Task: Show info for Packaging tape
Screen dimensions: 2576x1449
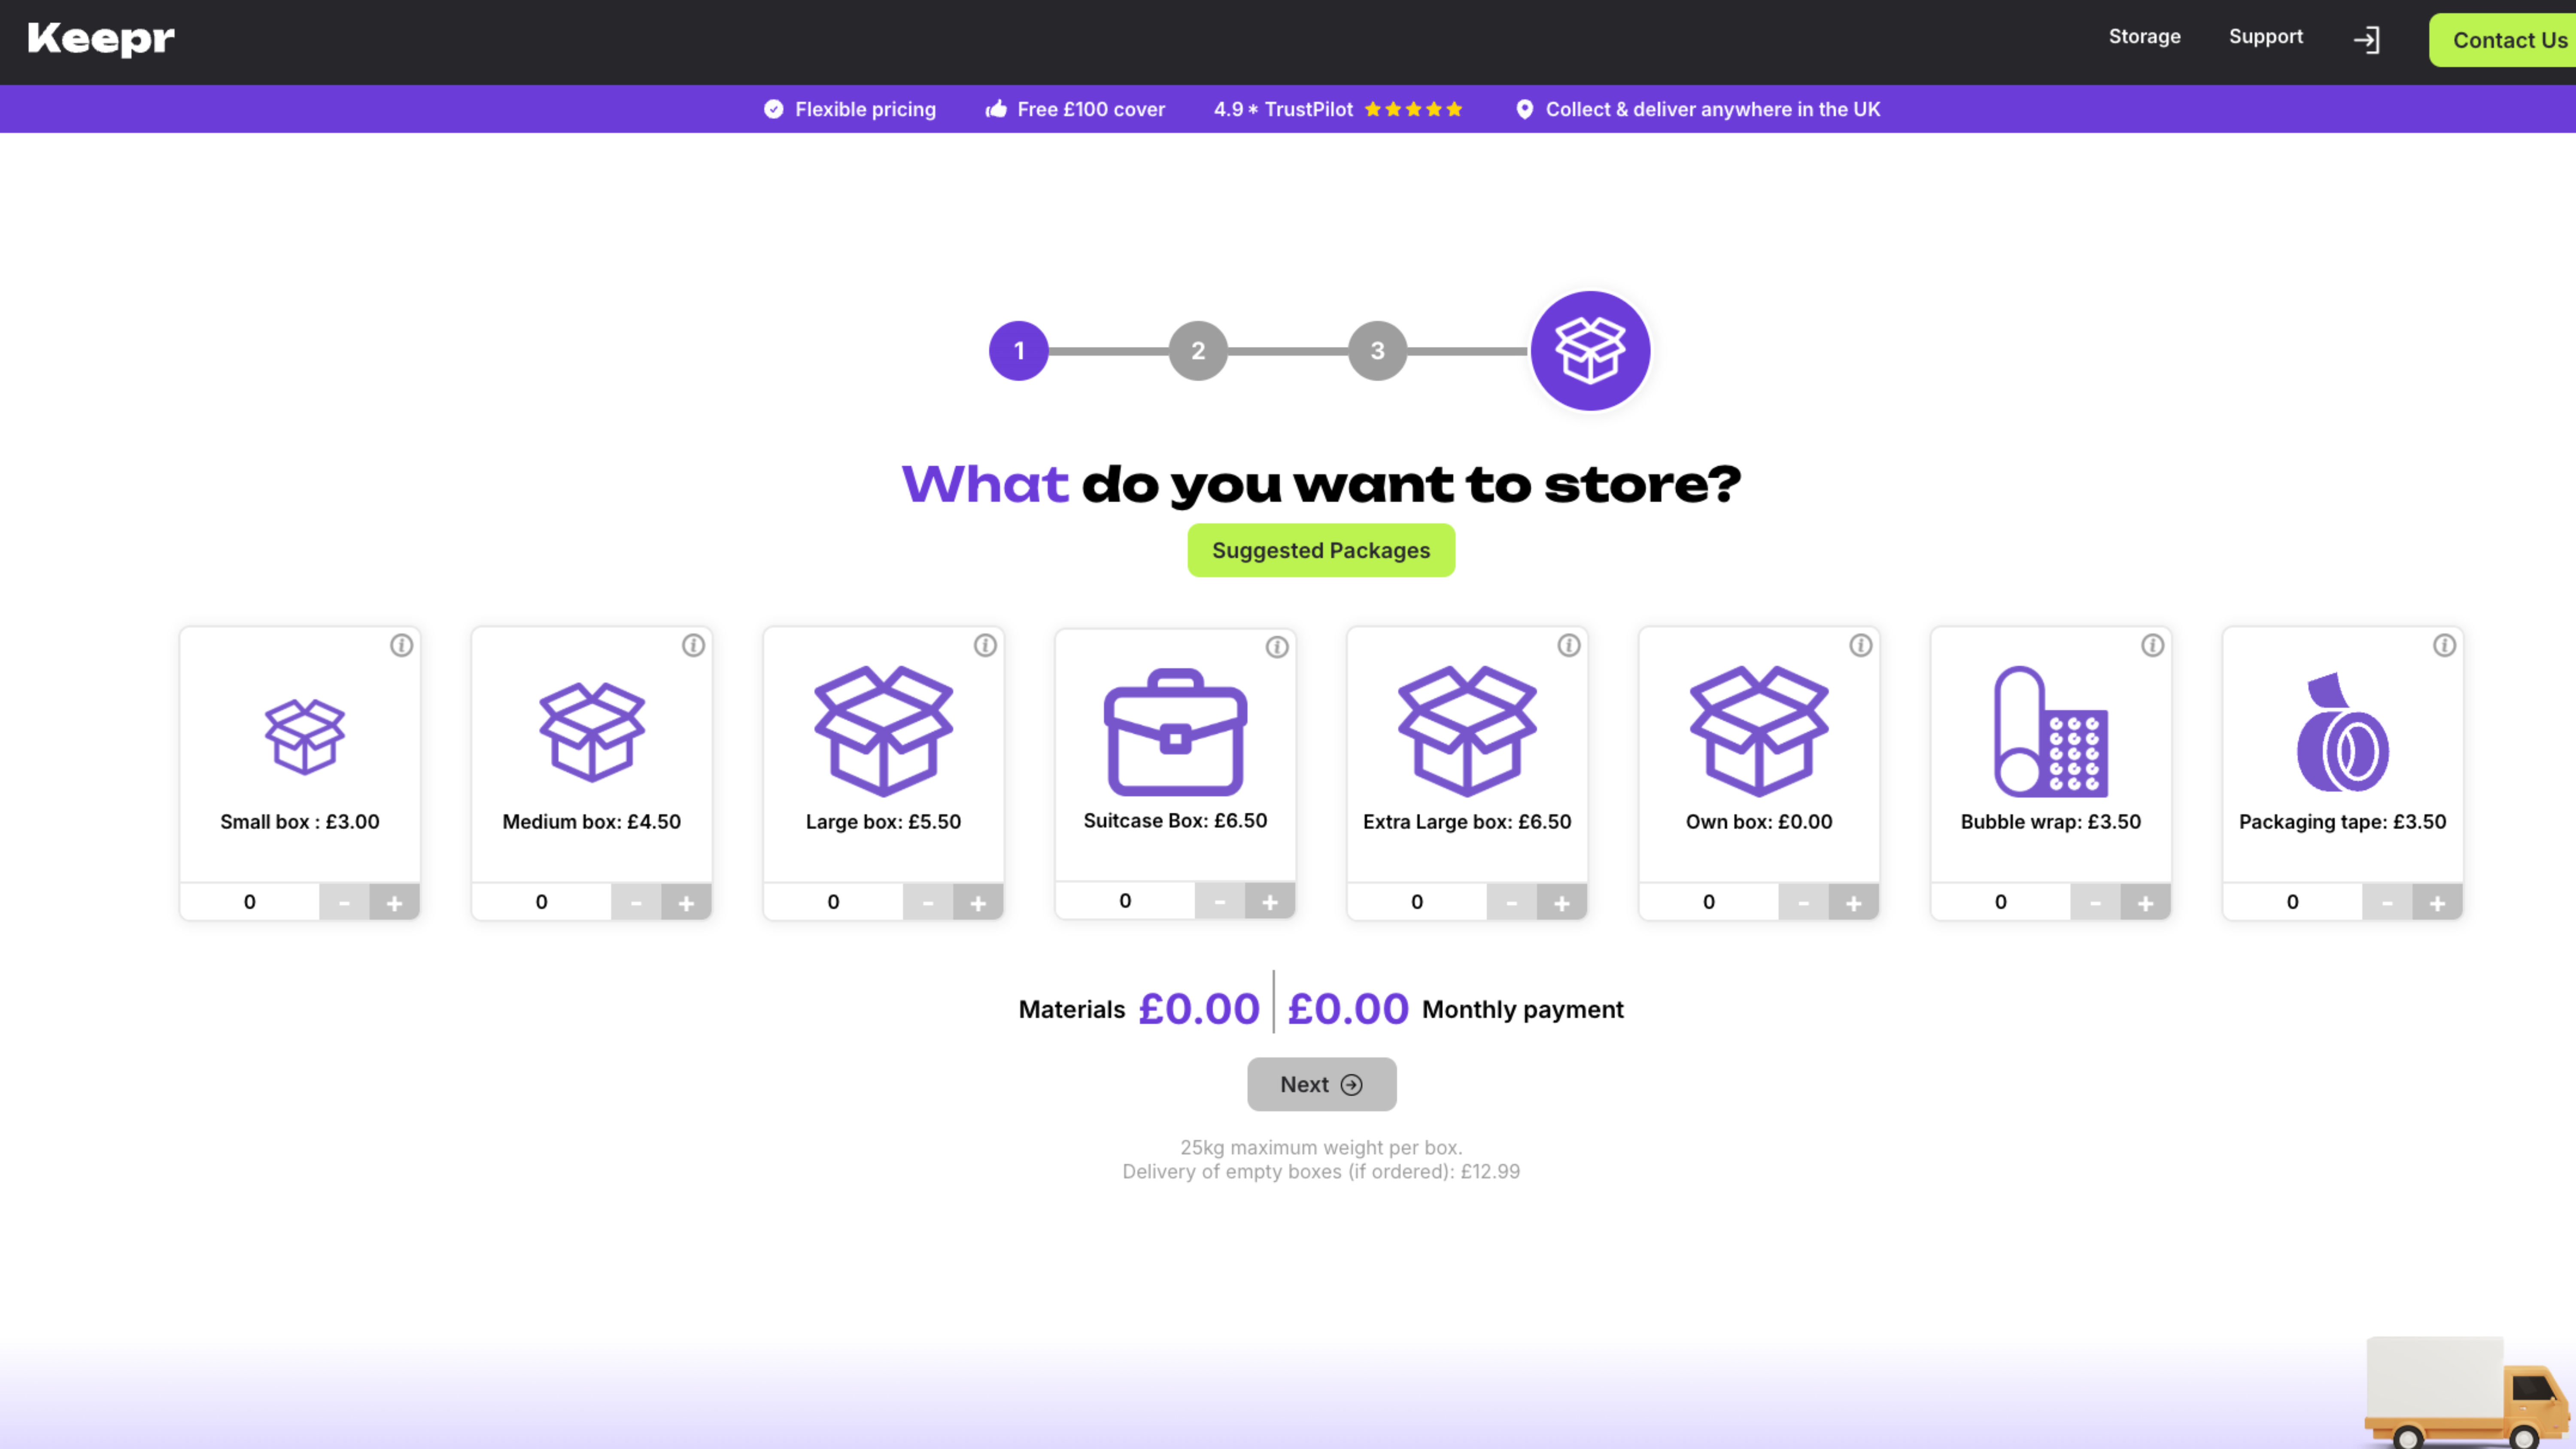Action: click(2444, 645)
